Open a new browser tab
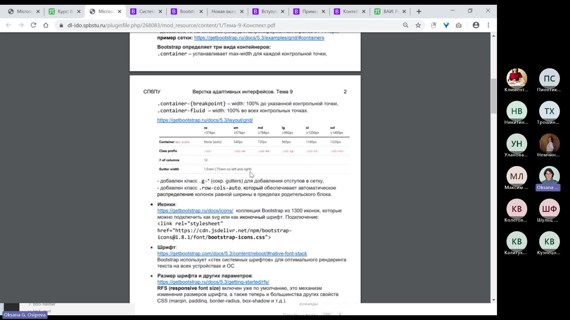Image resolution: width=570 pixels, height=320 pixels. 419,12
